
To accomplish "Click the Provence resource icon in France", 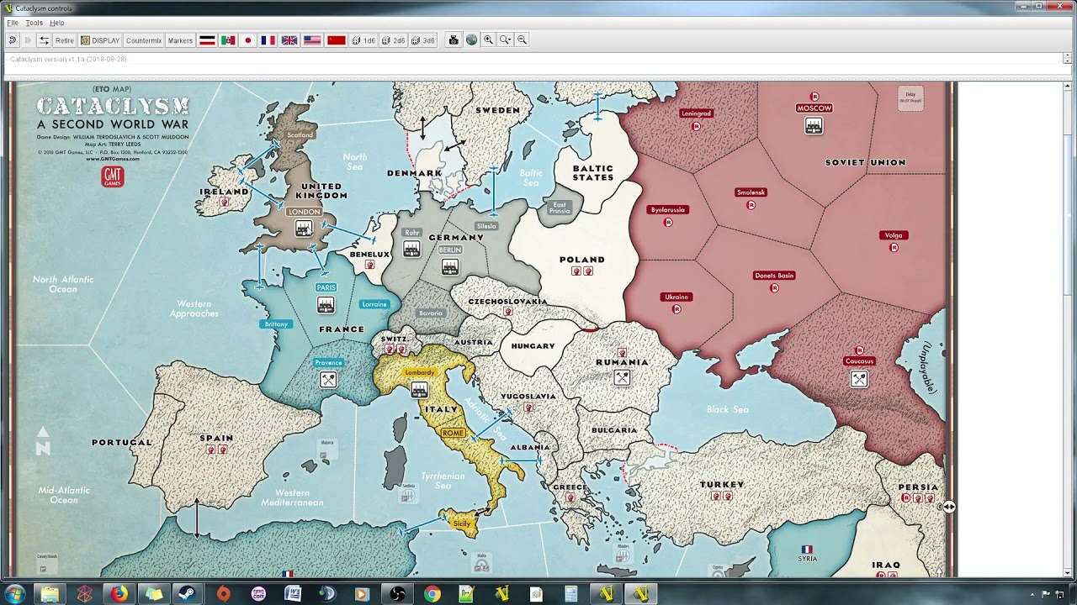I will 328,380.
